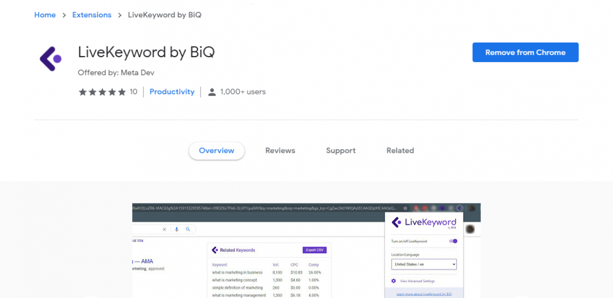
Task: Go to the Home breadcrumb link
Action: 45,15
